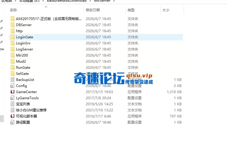Select the Mir200 folder icon

point(12,55)
